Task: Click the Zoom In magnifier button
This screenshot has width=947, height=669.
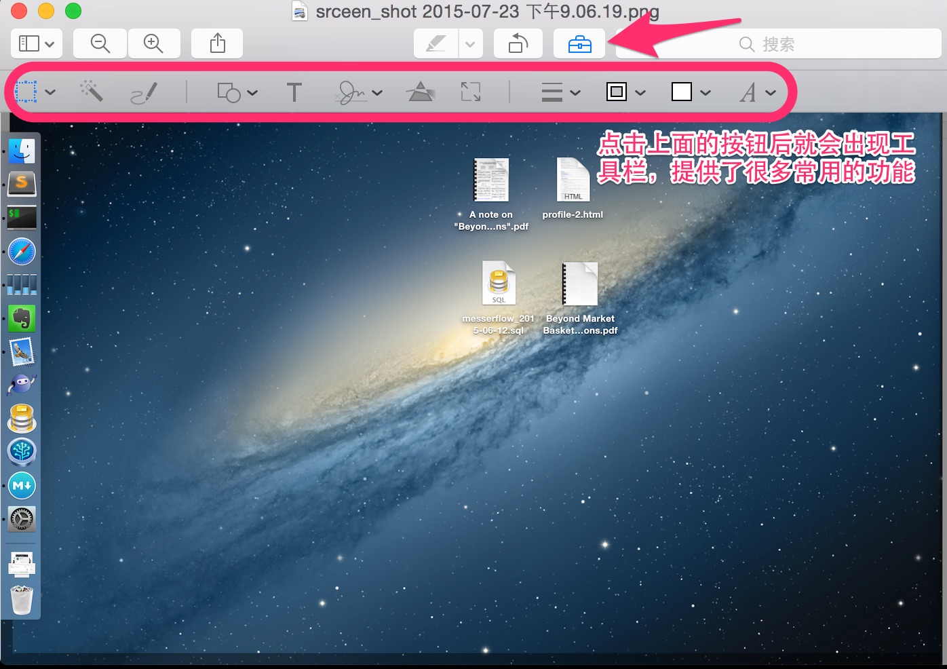Action: point(153,44)
